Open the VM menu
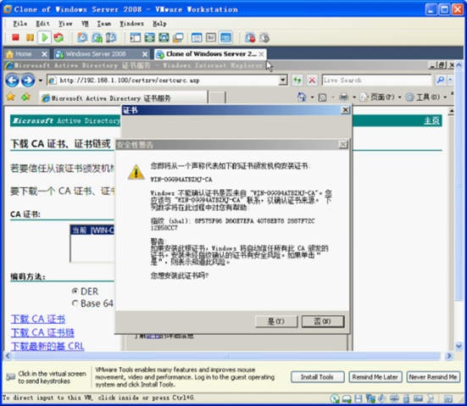This screenshot has width=467, height=406. (x=85, y=23)
